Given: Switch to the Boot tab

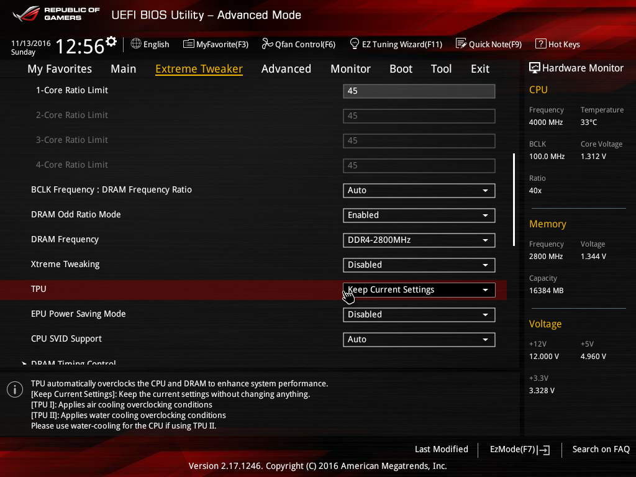Looking at the screenshot, I should click(x=401, y=69).
